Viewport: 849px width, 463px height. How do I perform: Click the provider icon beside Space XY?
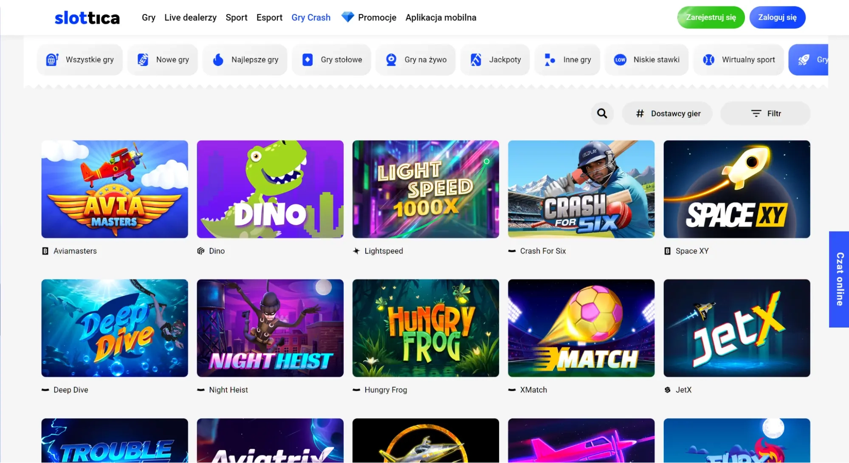tap(667, 251)
